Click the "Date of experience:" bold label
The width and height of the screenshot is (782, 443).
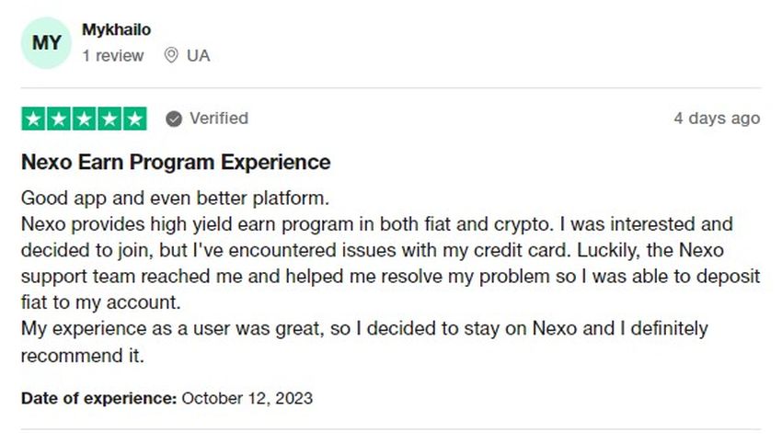[98, 399]
